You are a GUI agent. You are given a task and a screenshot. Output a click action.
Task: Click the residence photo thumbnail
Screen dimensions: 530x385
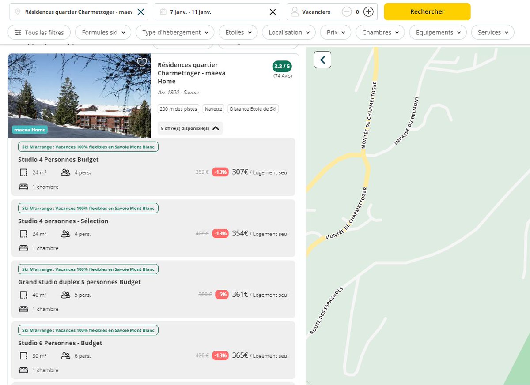[x=79, y=96]
